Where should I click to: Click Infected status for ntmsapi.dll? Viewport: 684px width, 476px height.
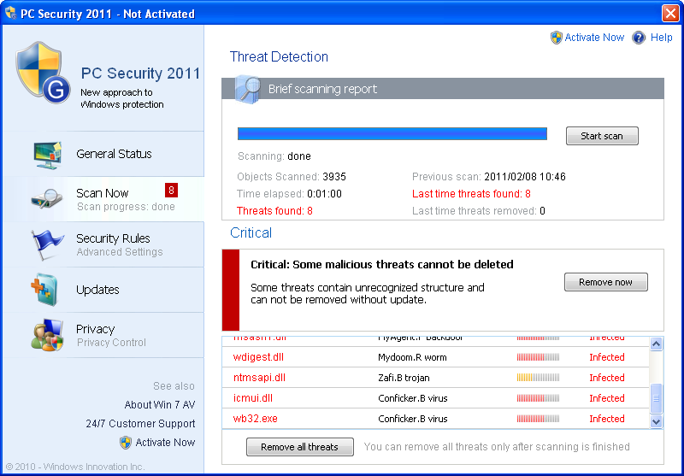(607, 378)
